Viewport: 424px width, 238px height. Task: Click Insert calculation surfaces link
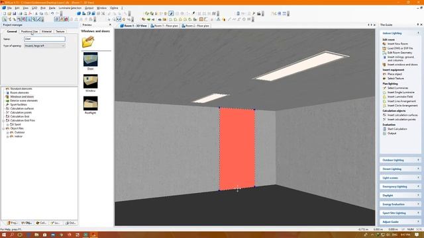click(402, 115)
